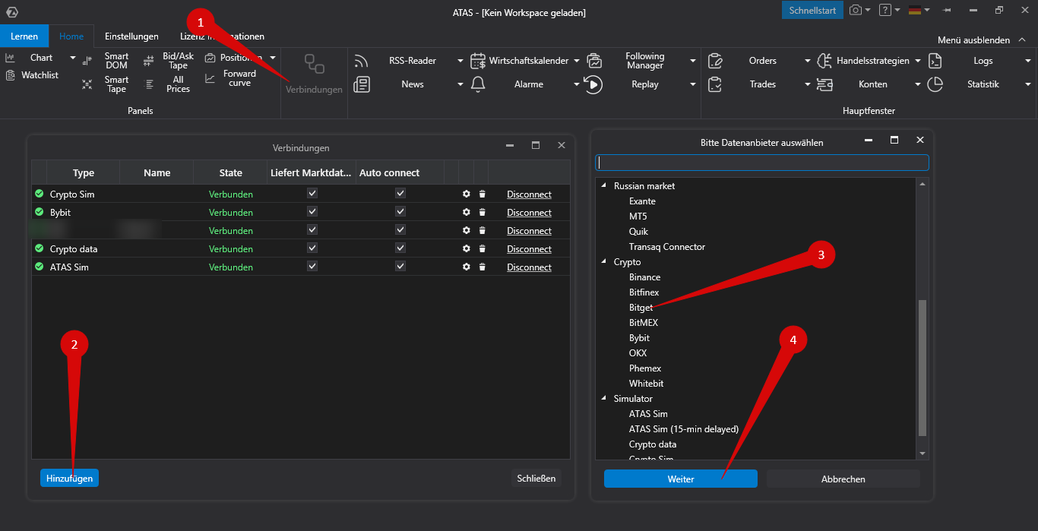Click Schließen in Verbindungen window

(x=536, y=479)
